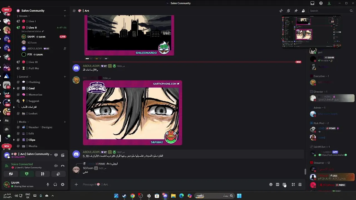356x200 pixels.
Task: Open the Clips text channel
Action: pyautogui.click(x=42, y=140)
